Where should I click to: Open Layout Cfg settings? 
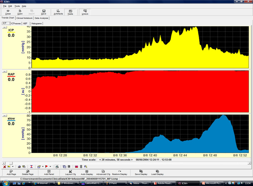point(71,172)
